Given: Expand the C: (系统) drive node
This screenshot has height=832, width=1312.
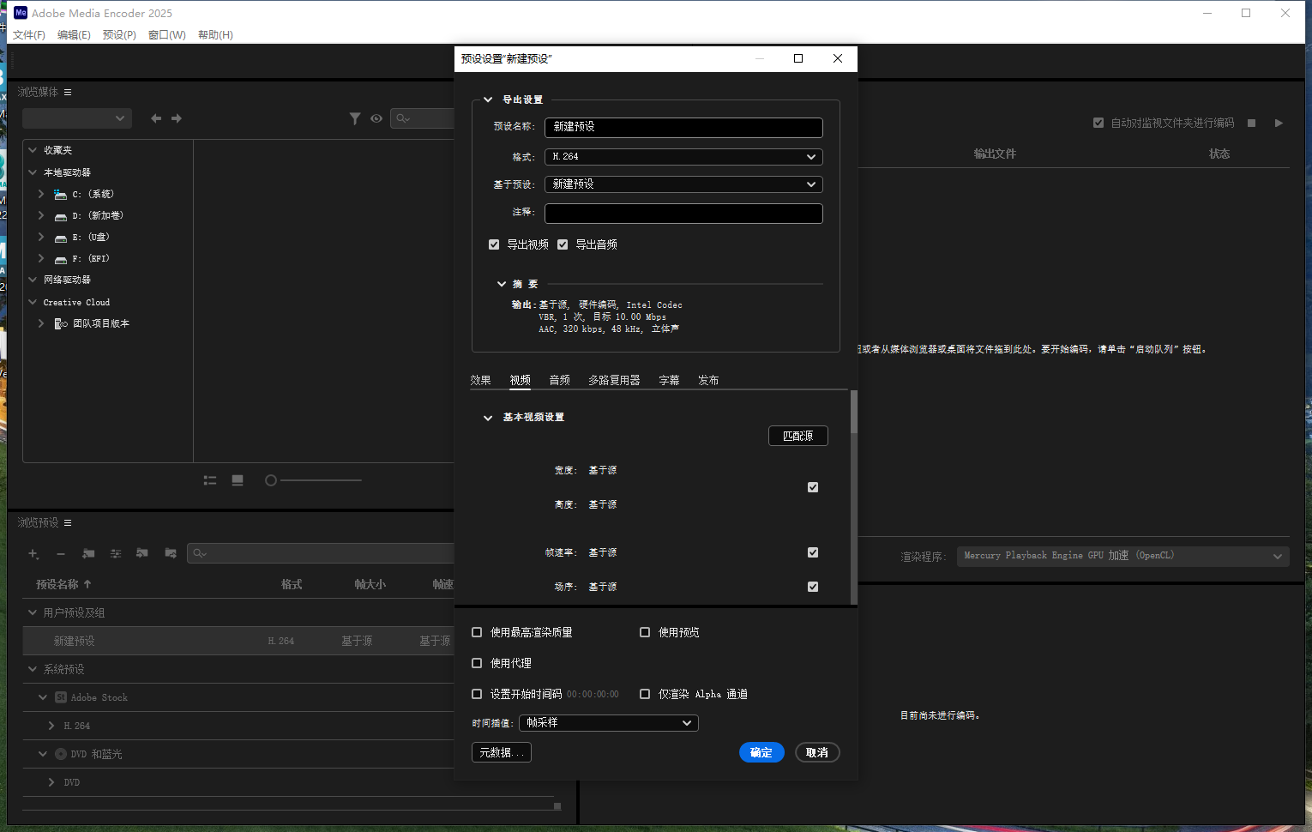Looking at the screenshot, I should (x=40, y=194).
